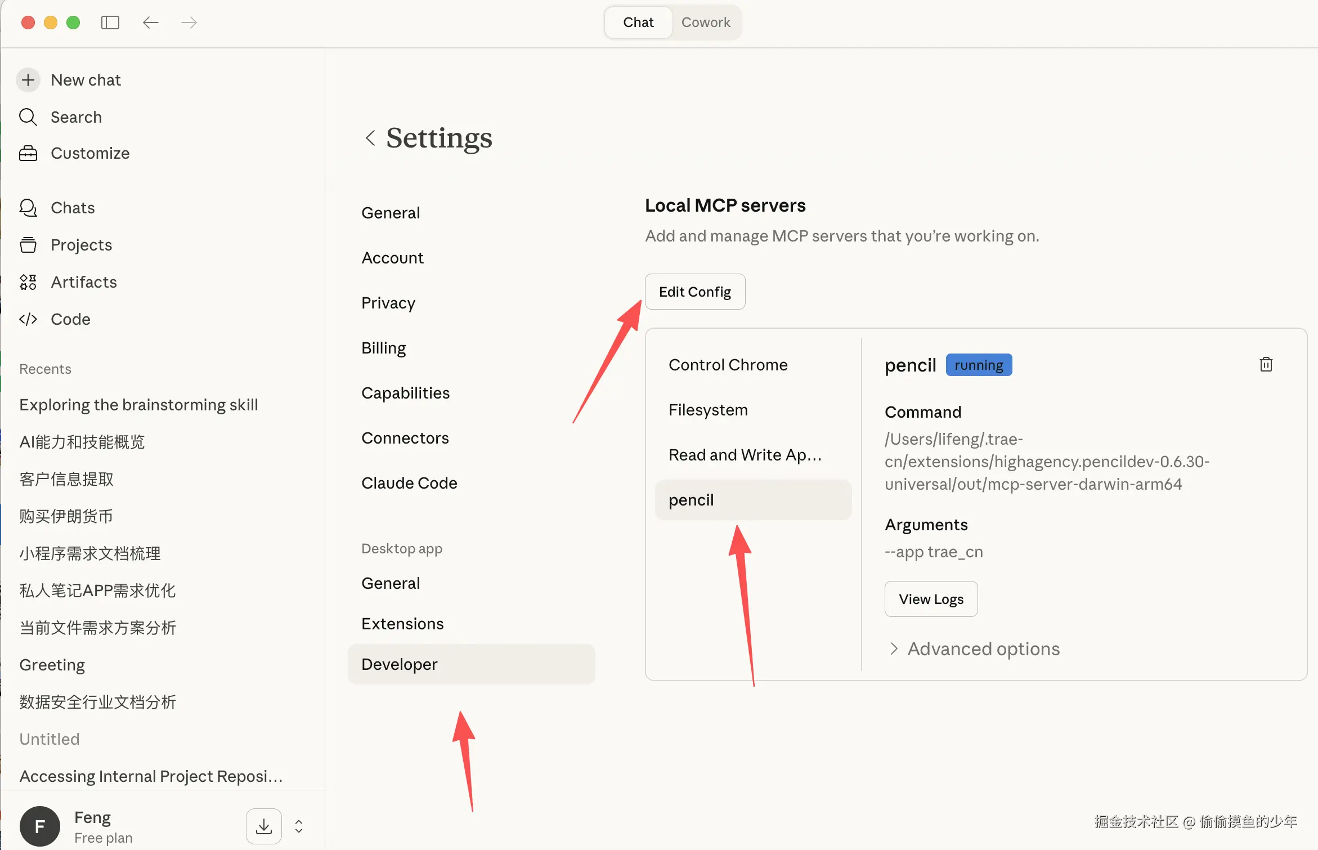Switch to the Cowork tab
The image size is (1318, 850).
pos(706,23)
